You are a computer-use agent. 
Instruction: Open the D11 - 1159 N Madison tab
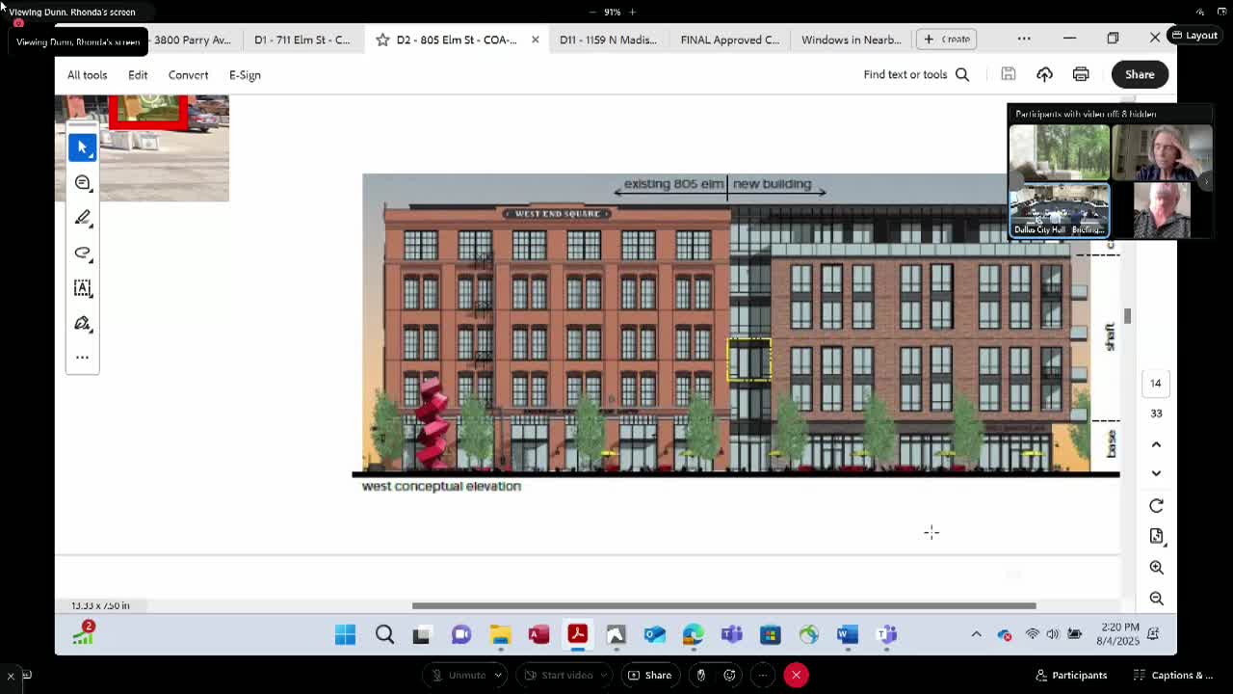point(608,40)
